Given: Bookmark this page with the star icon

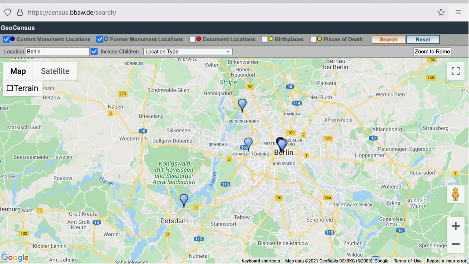Looking at the screenshot, I should [441, 12].
